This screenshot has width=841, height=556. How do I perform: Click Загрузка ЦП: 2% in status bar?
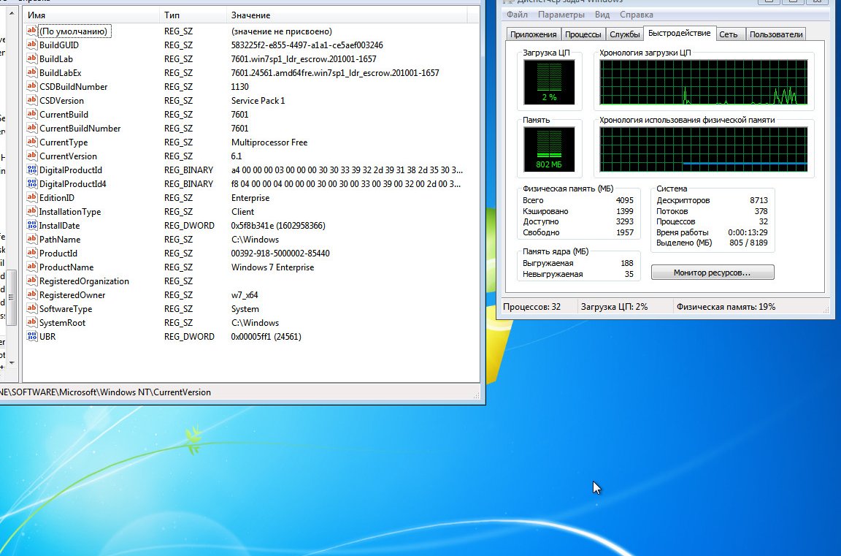pos(614,307)
